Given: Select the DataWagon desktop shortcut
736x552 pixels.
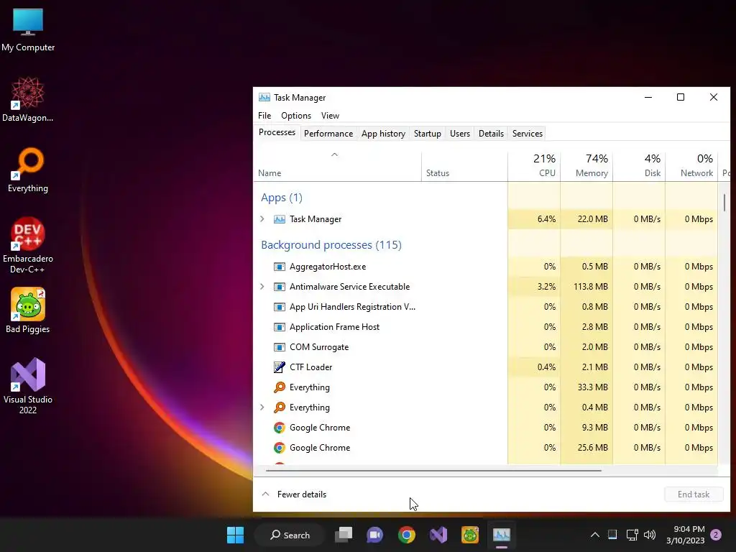Looking at the screenshot, I should (28, 99).
